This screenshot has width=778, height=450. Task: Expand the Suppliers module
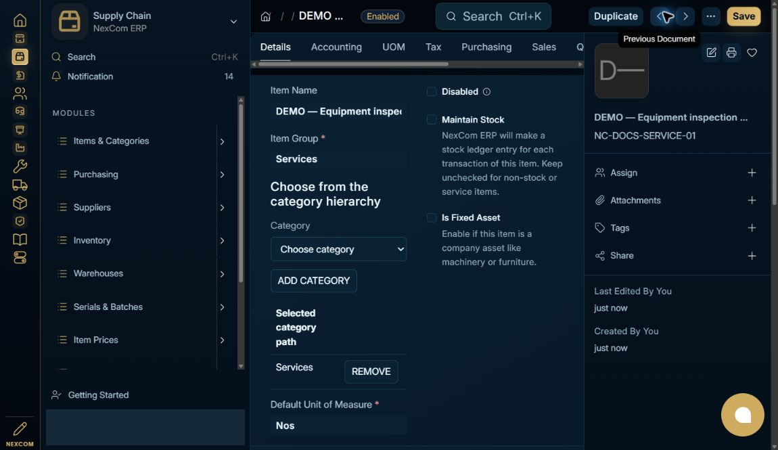222,207
